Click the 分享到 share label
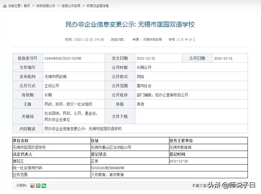The width and height of the screenshot is (261, 194). coord(21,185)
